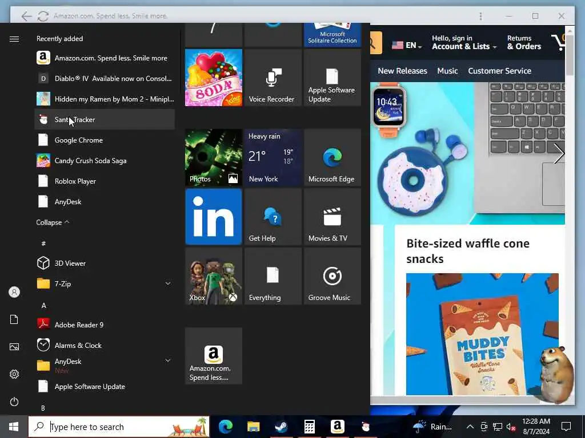Open the Apple Software Update tile
Screen dimensions: 585x438
[x=332, y=78]
